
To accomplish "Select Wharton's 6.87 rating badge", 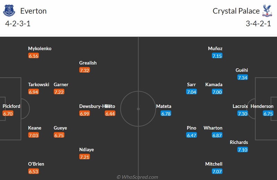I will [x=217, y=135].
